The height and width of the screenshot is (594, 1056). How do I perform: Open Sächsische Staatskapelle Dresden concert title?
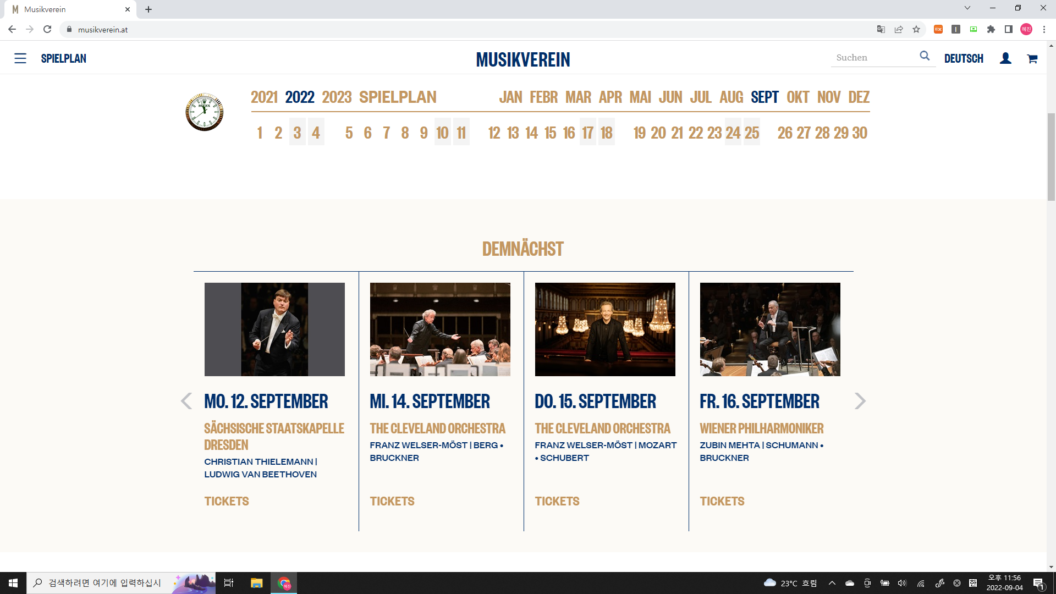pyautogui.click(x=274, y=437)
